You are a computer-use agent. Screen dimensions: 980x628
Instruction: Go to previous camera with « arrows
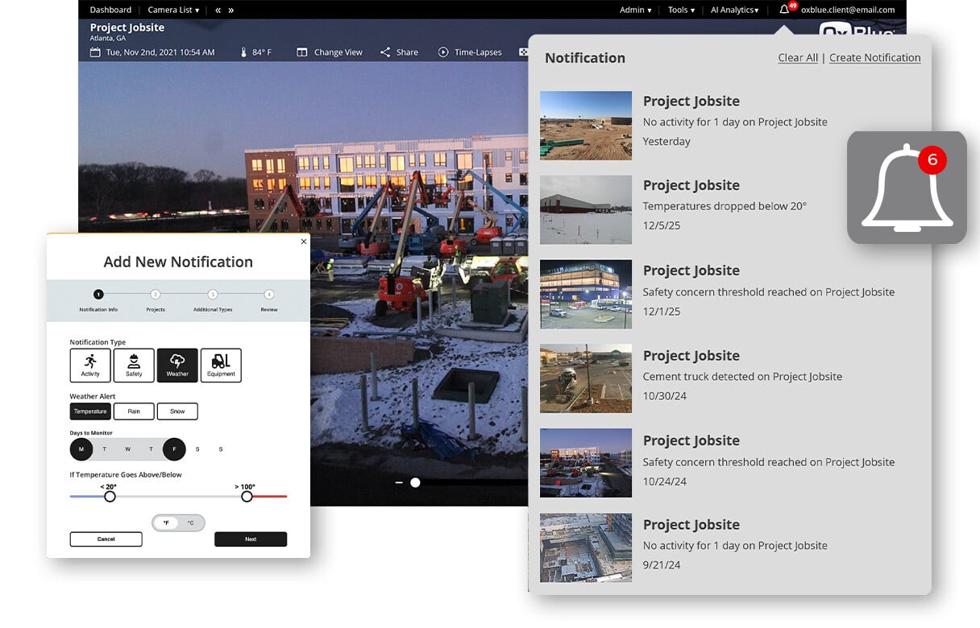218,10
